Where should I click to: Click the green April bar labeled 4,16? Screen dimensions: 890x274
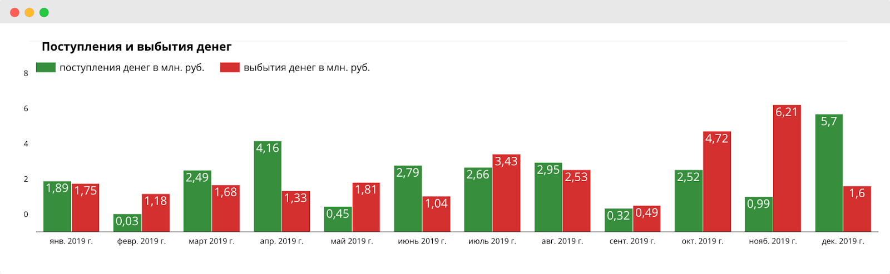coord(268,186)
